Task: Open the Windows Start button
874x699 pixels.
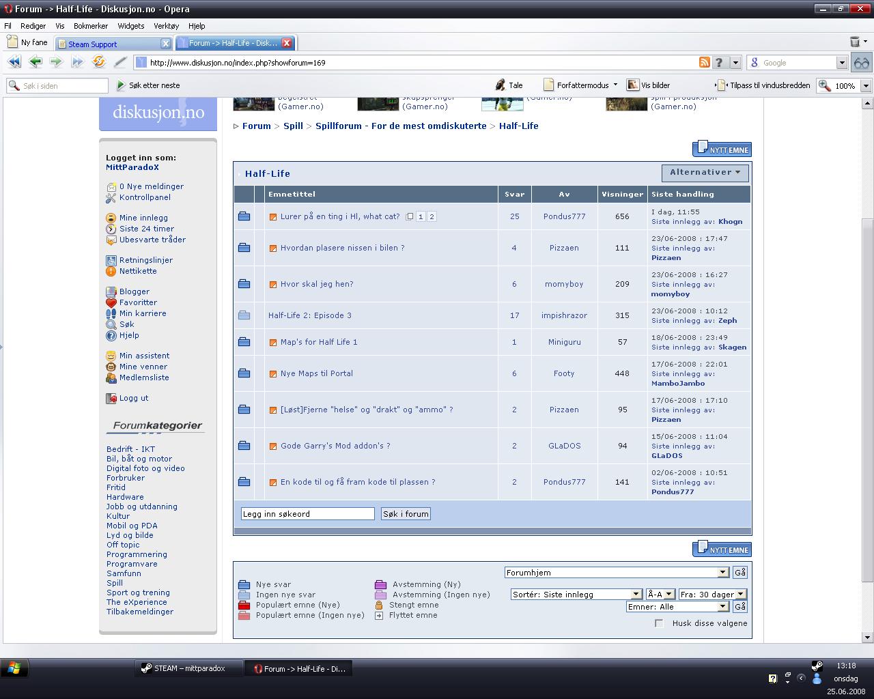Action: click(x=14, y=668)
